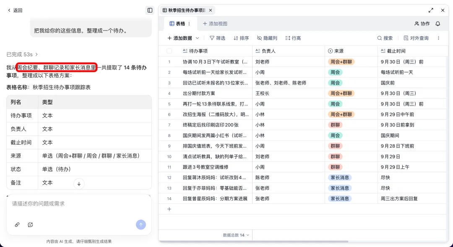This screenshot has width=453, height=247.
Task: Click the cell 9月29日中午前
Action: click(412, 114)
